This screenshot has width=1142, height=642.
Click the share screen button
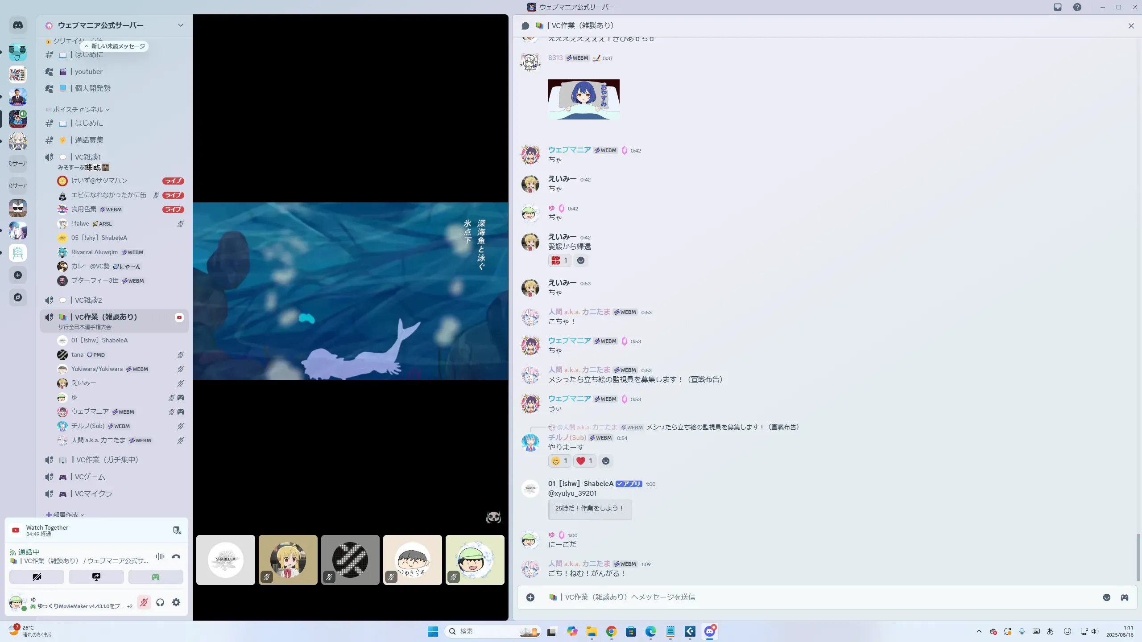click(x=96, y=577)
